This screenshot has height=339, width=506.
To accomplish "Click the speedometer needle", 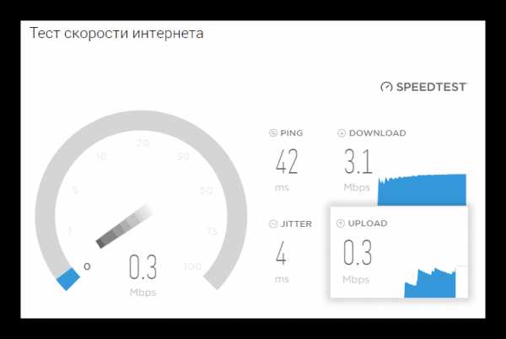I will point(124,225).
